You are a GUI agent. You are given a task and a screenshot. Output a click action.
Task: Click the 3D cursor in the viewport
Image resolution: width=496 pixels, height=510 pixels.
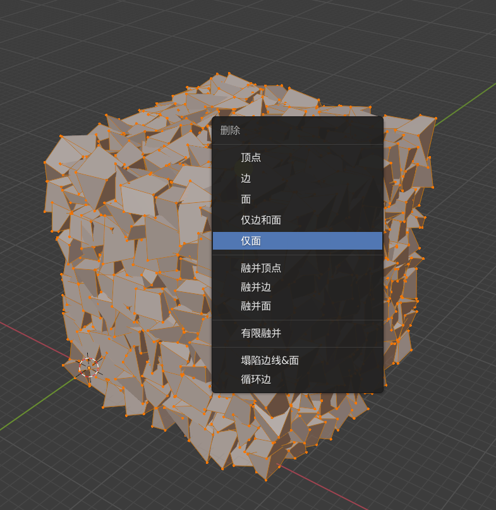pos(89,368)
